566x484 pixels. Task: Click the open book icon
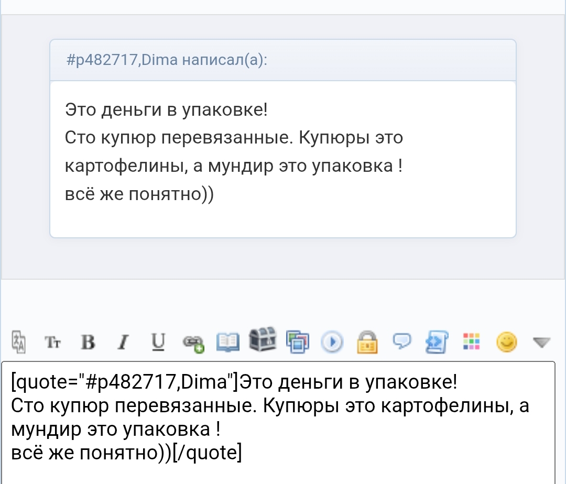pos(228,342)
